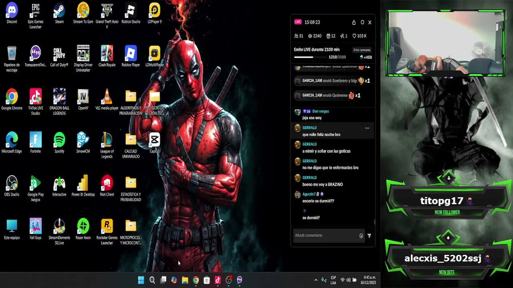Click the pink LIVE badge
The height and width of the screenshot is (288, 513).
(297, 22)
